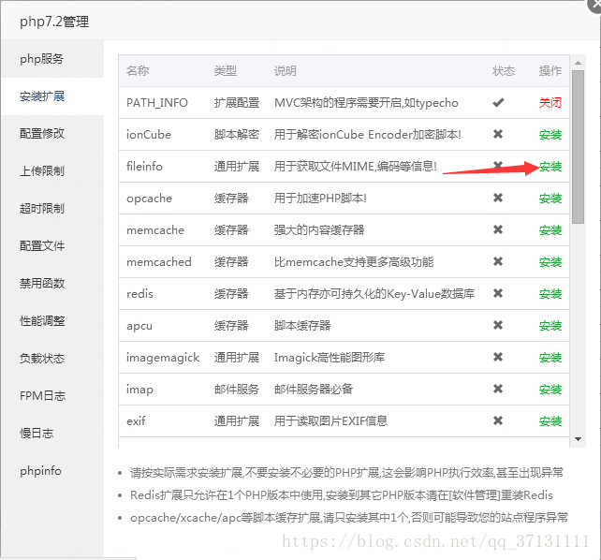Viewport: 601px width, 560px height.
Task: Open the php服务 tab
Action: click(x=42, y=59)
